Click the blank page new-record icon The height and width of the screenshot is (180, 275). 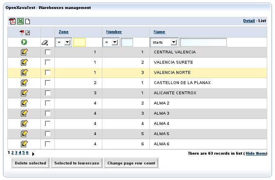pyautogui.click(x=27, y=21)
